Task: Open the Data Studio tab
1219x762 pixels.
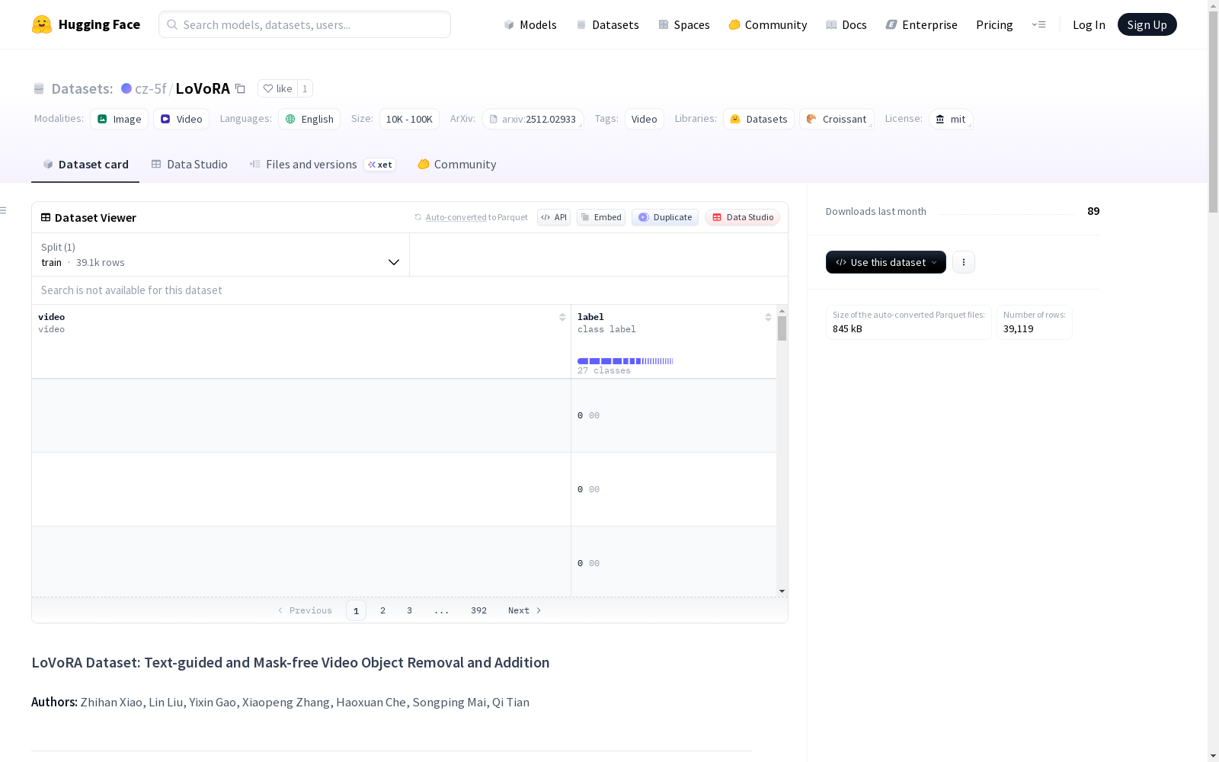Action: (x=190, y=165)
